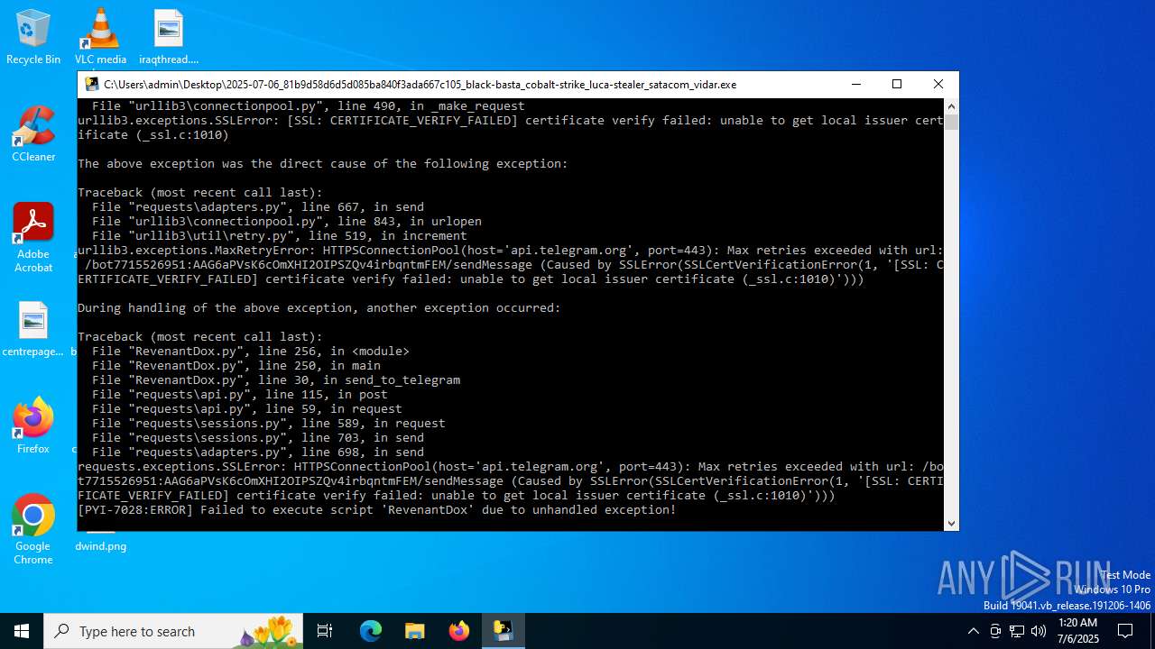Image resolution: width=1155 pixels, height=649 pixels.
Task: Launch Microsoft Edge from taskbar
Action: [x=371, y=631]
